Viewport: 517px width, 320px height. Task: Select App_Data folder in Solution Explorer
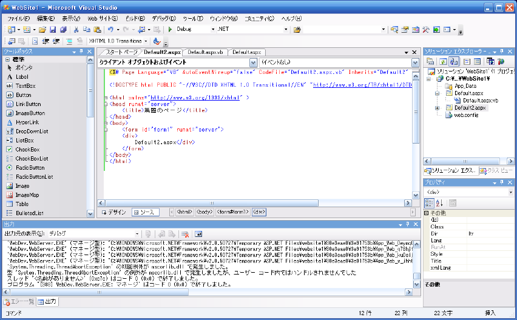coord(465,86)
